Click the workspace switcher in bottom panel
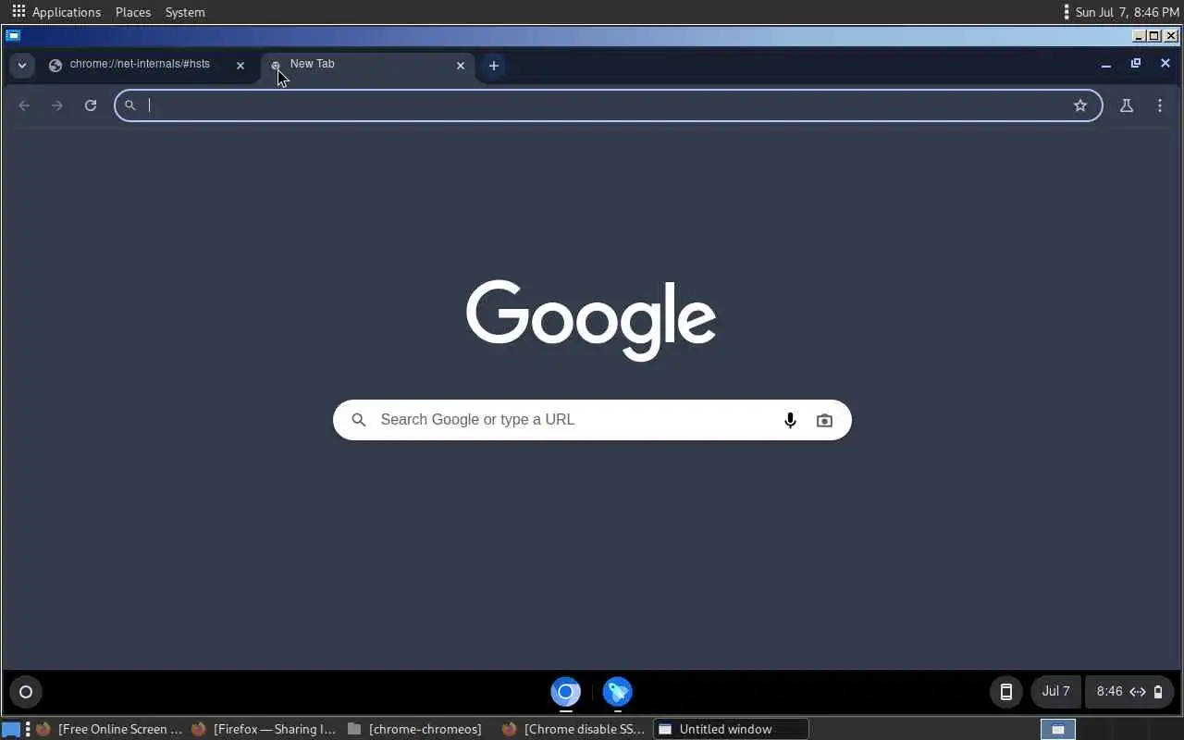The width and height of the screenshot is (1184, 740). coord(1058,729)
